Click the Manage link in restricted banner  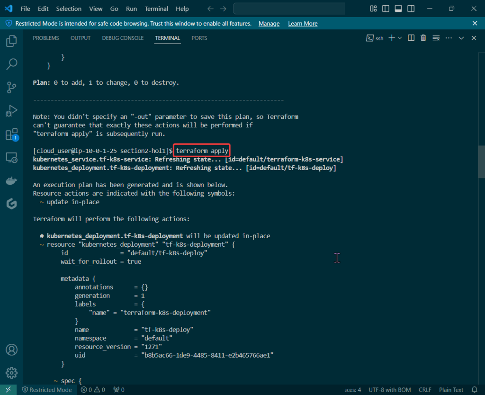click(x=269, y=24)
